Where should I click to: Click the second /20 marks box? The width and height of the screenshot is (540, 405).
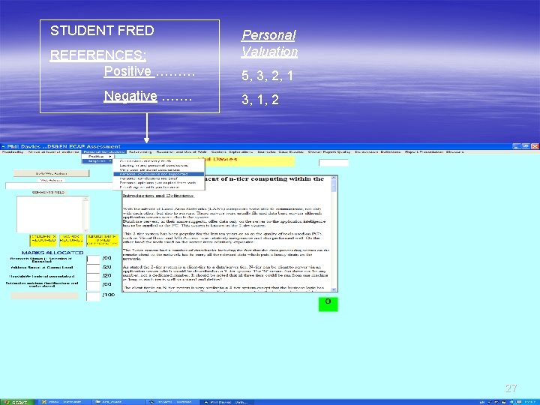[93, 277]
